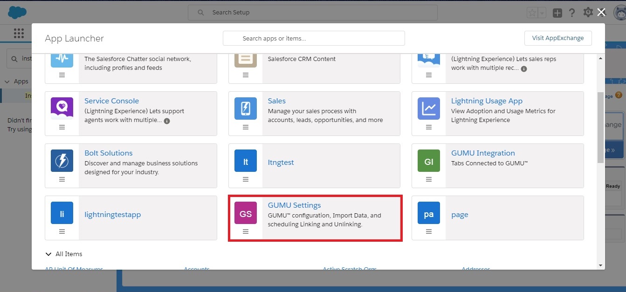
Task: Click the App Launcher scrollbar thumb
Action: point(600,127)
